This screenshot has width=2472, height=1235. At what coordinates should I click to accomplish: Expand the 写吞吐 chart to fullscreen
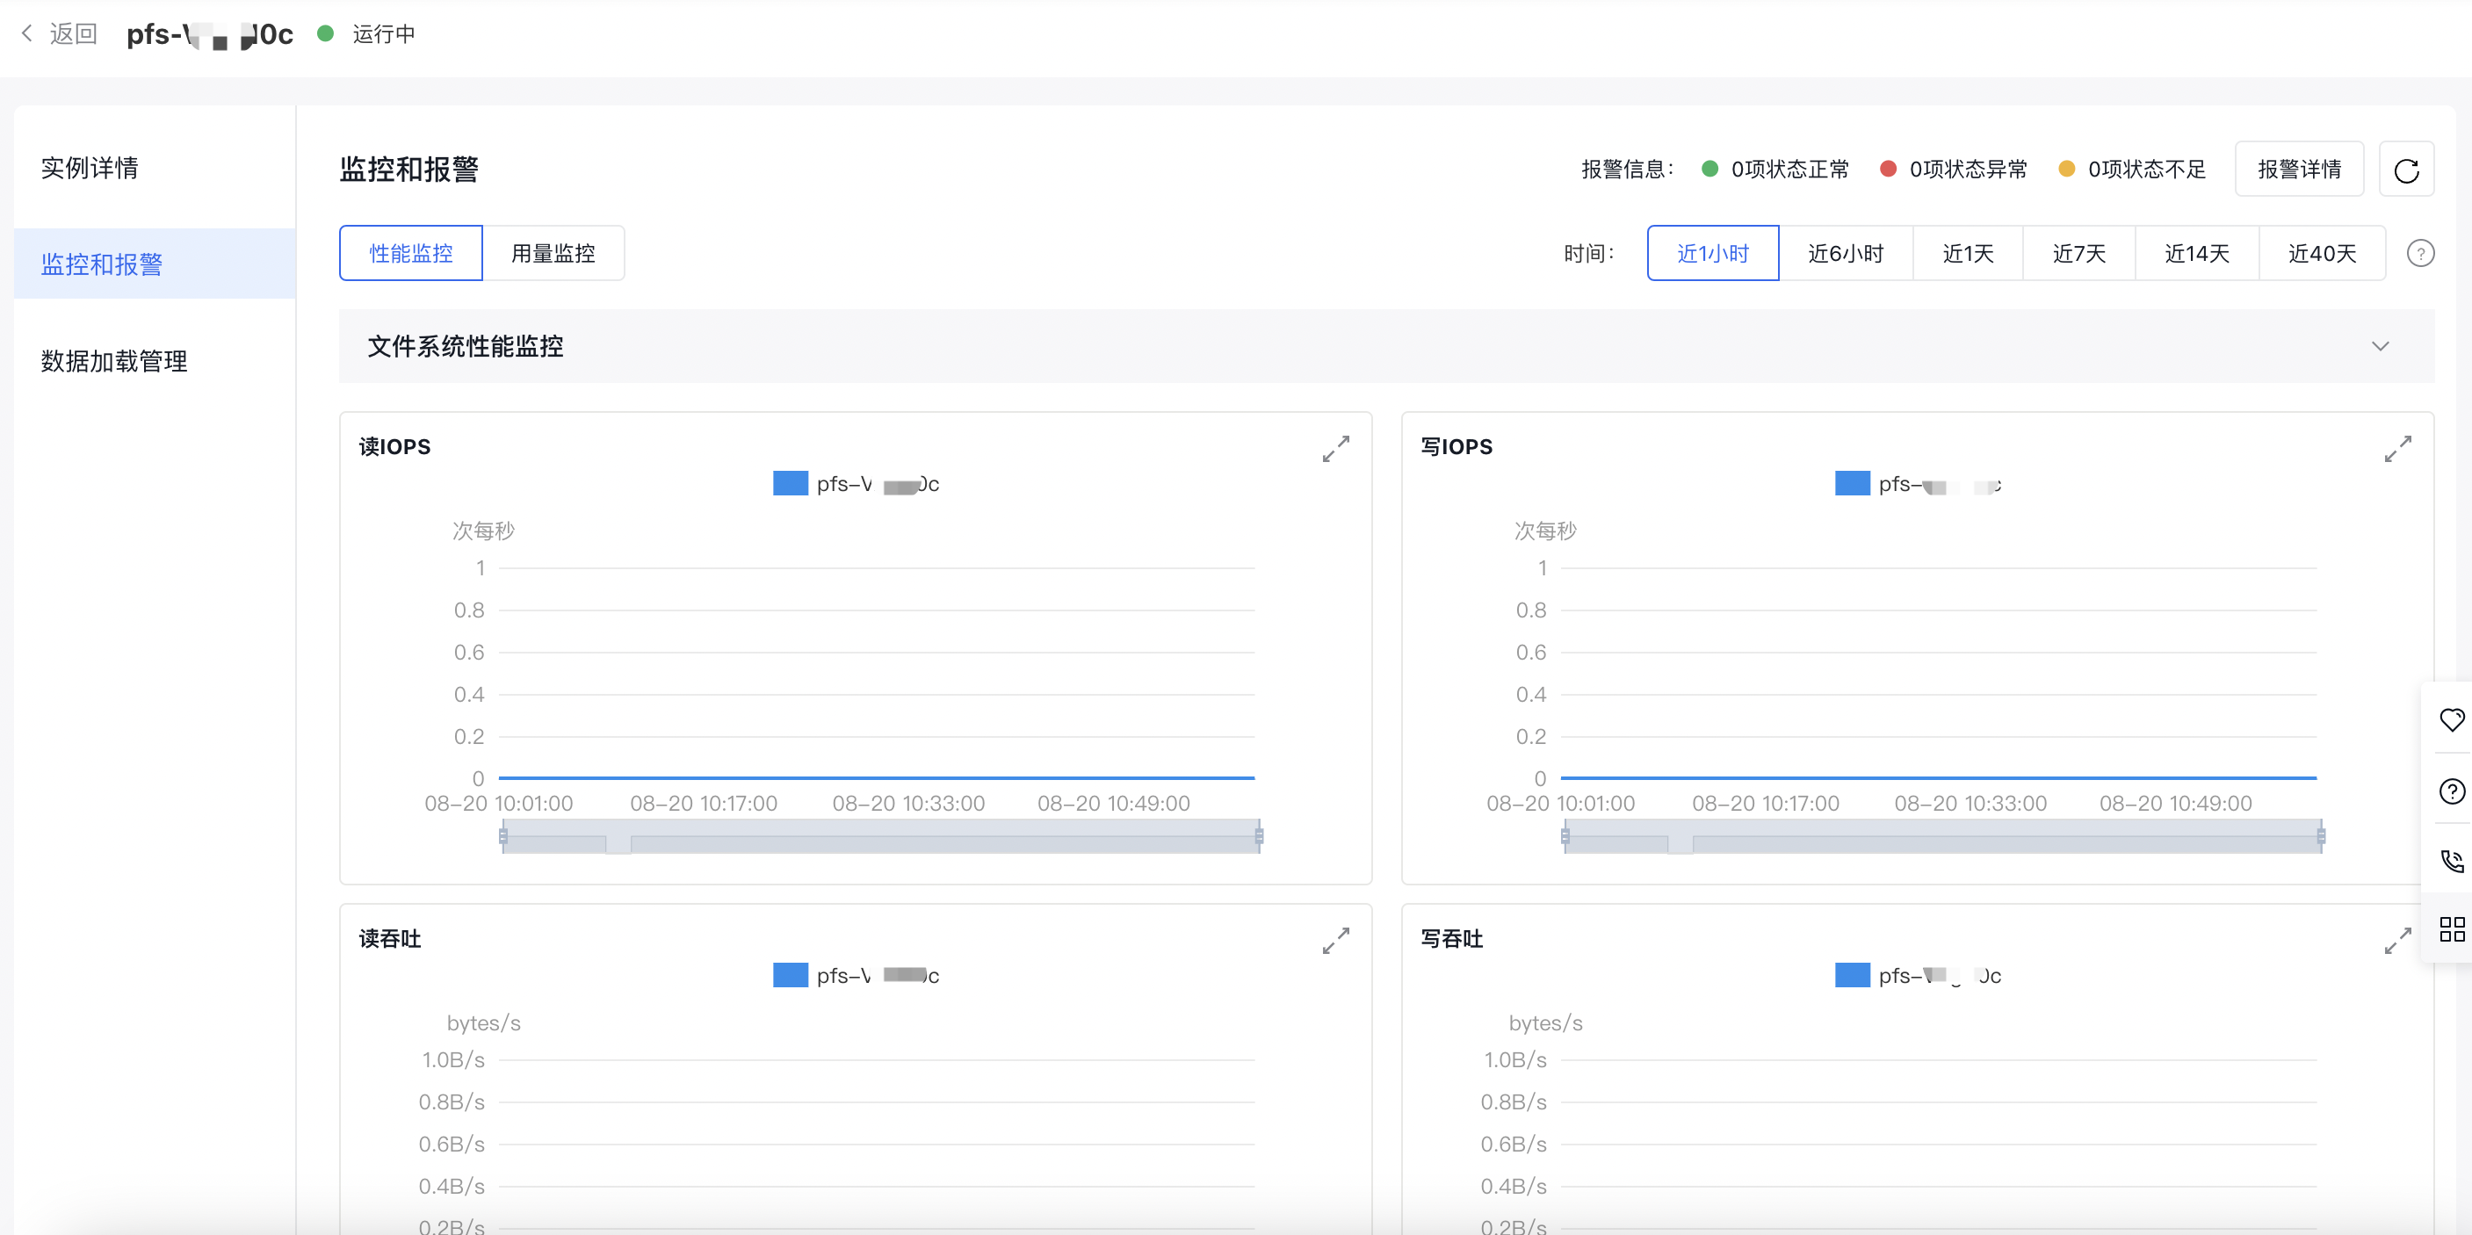point(2397,941)
